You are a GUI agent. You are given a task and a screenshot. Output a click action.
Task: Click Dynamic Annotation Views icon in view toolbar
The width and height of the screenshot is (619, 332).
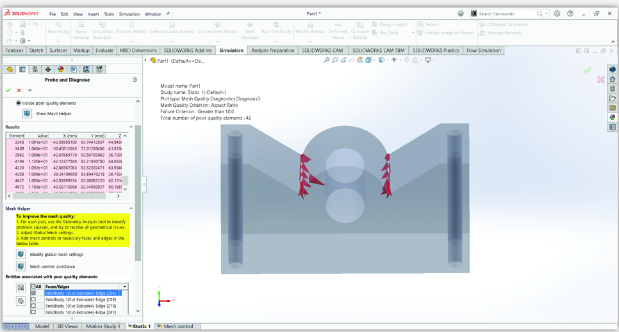(360, 60)
